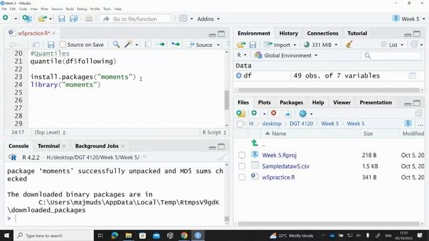Switch to the History tab
Viewport: 429px width, 241px height.
288,33
